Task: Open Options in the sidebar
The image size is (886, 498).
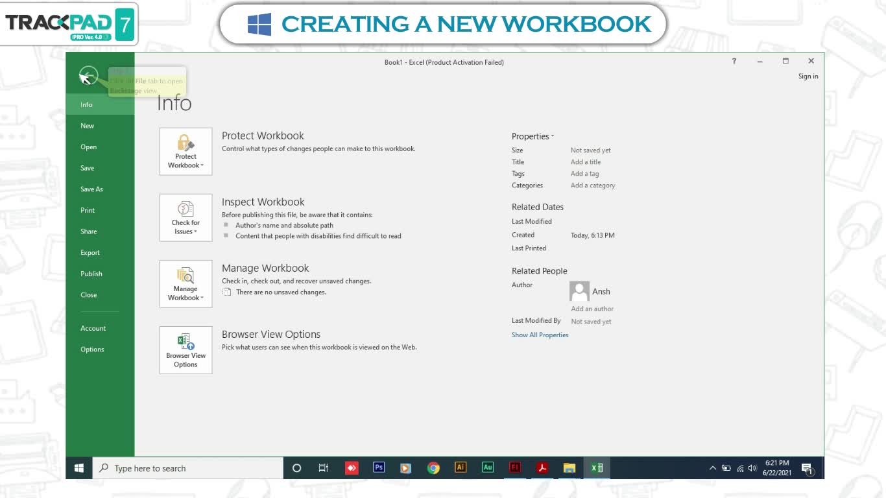Action: point(100,350)
